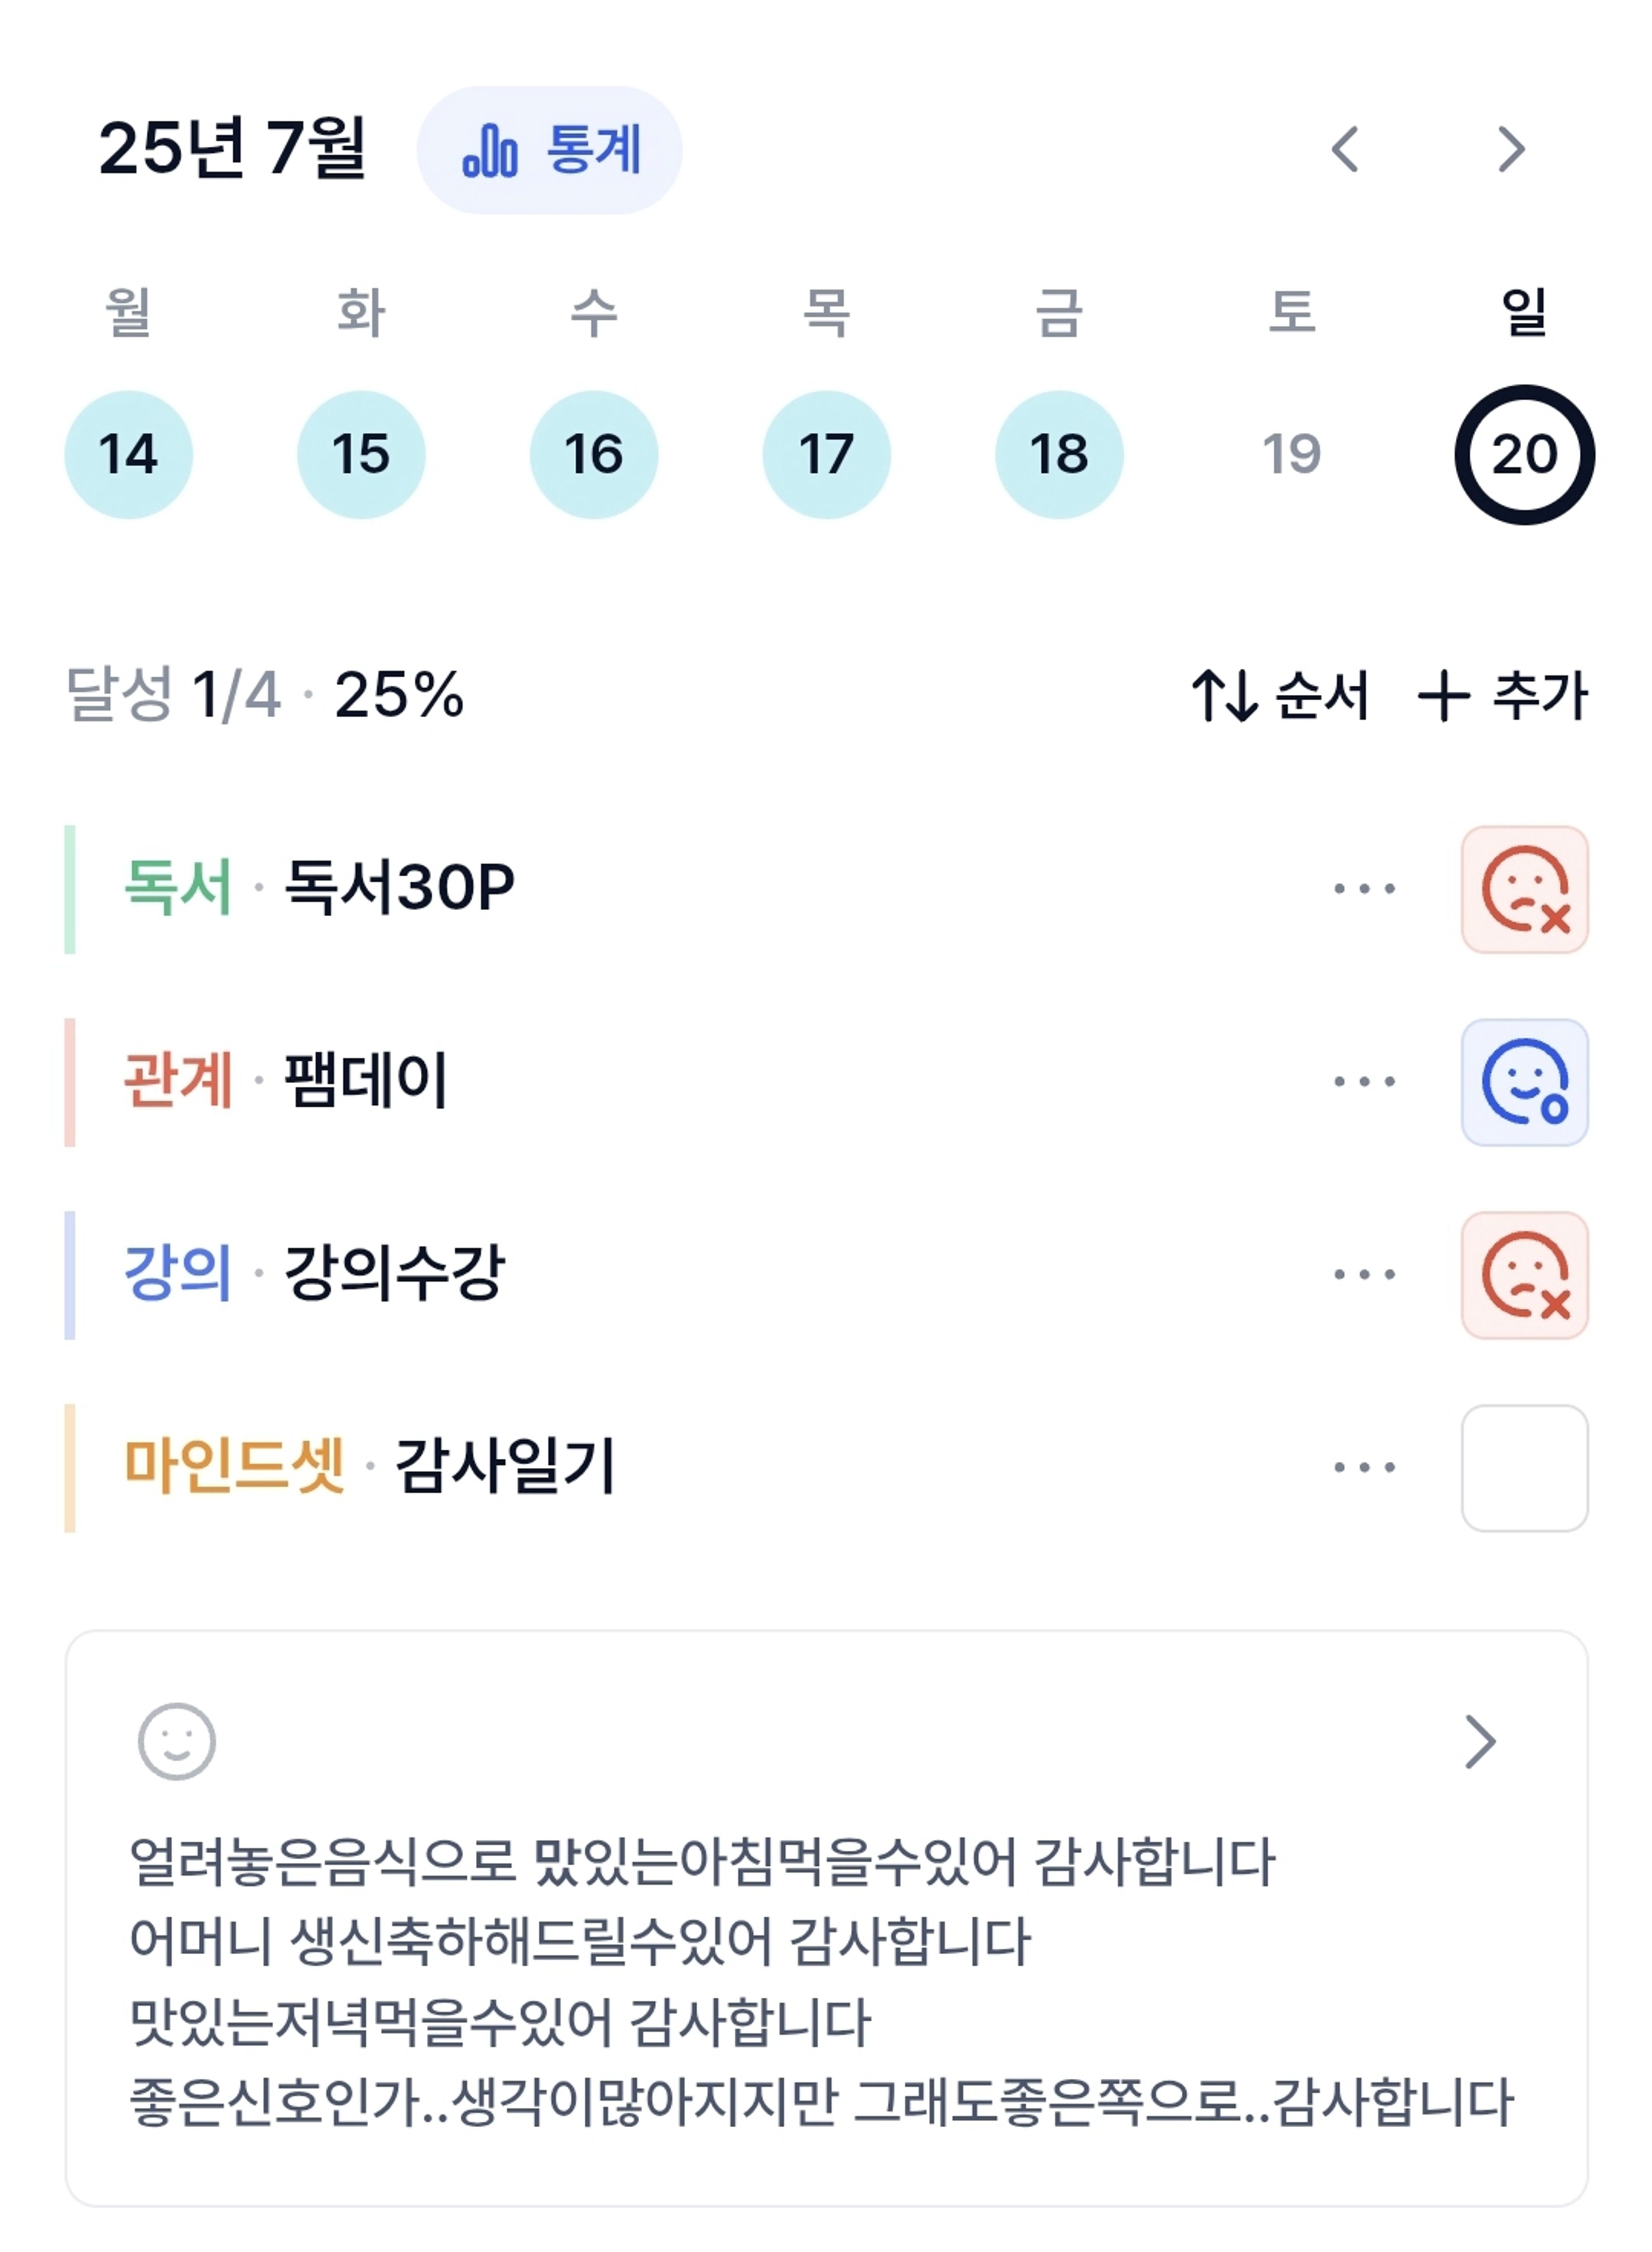
Task: Toggle the sad face status for 독서30P
Action: pos(1524,889)
